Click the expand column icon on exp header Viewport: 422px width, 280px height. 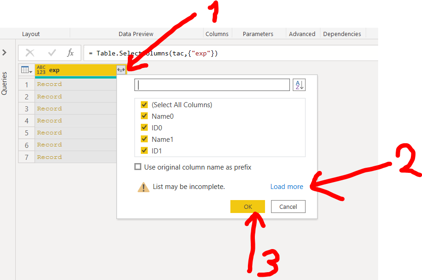pos(121,70)
